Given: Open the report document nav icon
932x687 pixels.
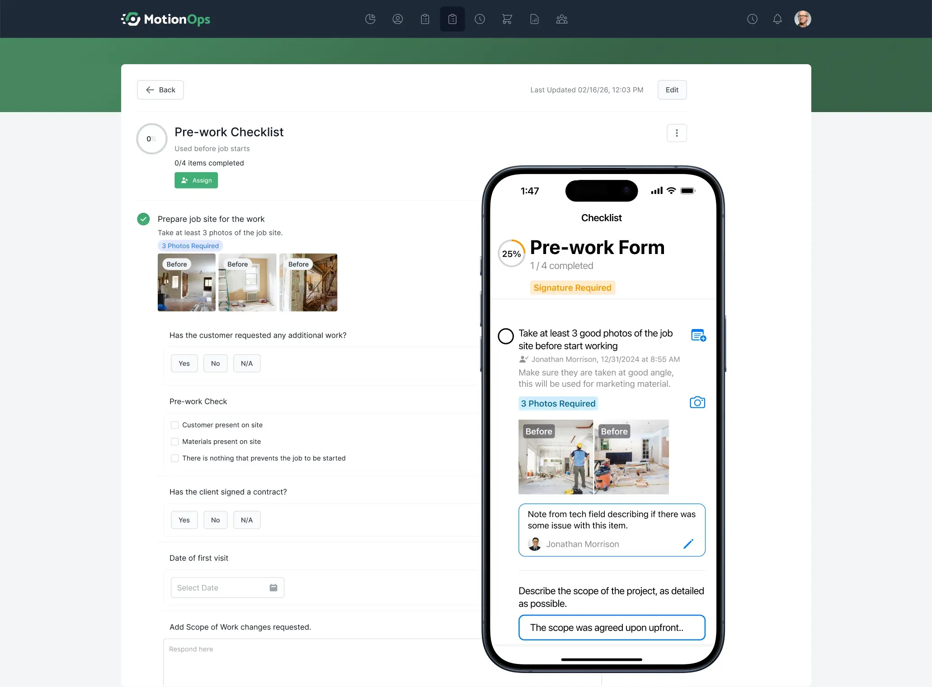Looking at the screenshot, I should (x=534, y=19).
